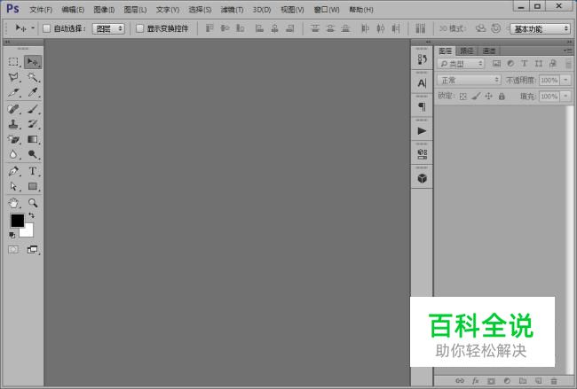Screen dimensions: 577x389
Task: Toggle adjustment layer filter icon
Action: click(510, 64)
